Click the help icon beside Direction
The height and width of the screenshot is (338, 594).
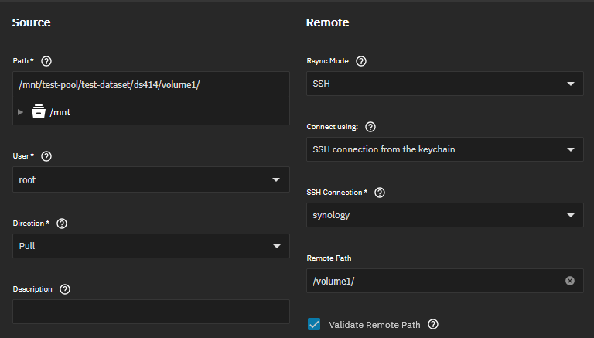[x=62, y=224]
